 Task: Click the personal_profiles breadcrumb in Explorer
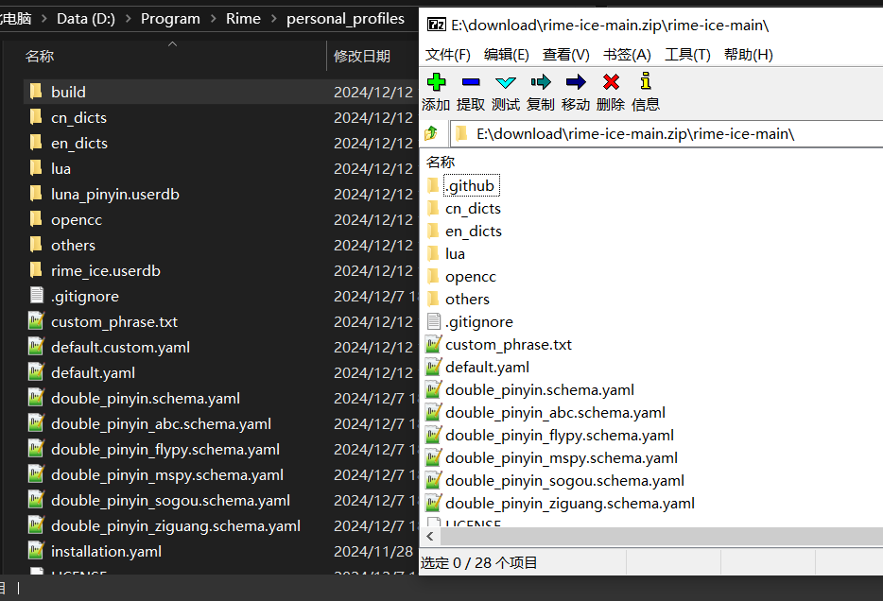345,19
